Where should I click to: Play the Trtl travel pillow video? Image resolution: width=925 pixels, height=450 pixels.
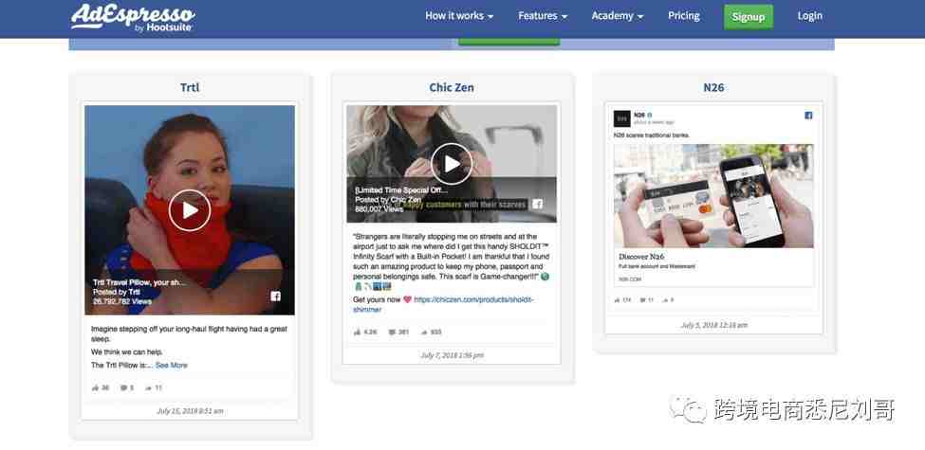pyautogui.click(x=190, y=210)
